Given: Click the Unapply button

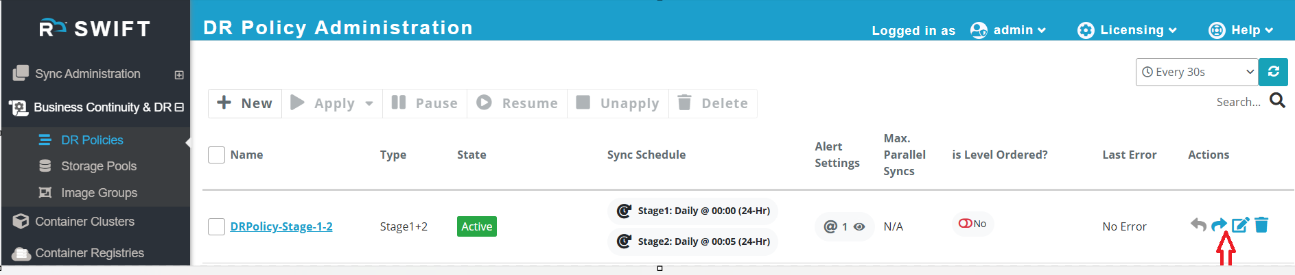Looking at the screenshot, I should coord(618,103).
